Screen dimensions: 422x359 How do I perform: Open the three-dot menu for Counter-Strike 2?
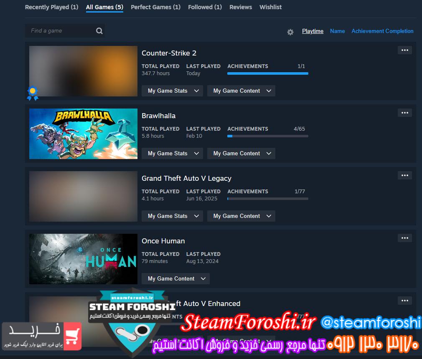pos(405,50)
